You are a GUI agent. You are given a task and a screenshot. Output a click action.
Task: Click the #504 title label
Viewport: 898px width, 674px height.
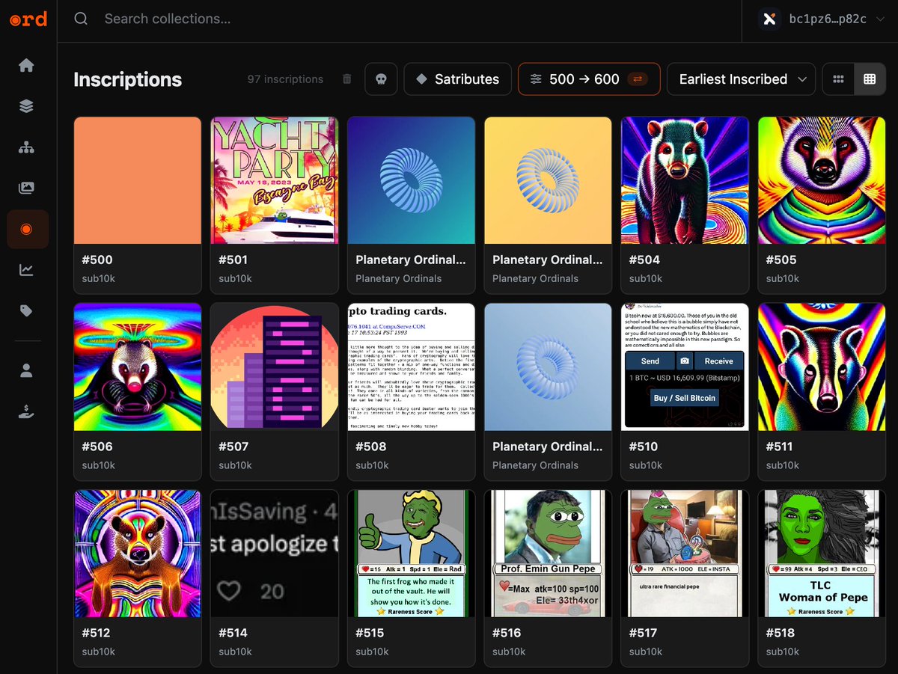(x=644, y=260)
